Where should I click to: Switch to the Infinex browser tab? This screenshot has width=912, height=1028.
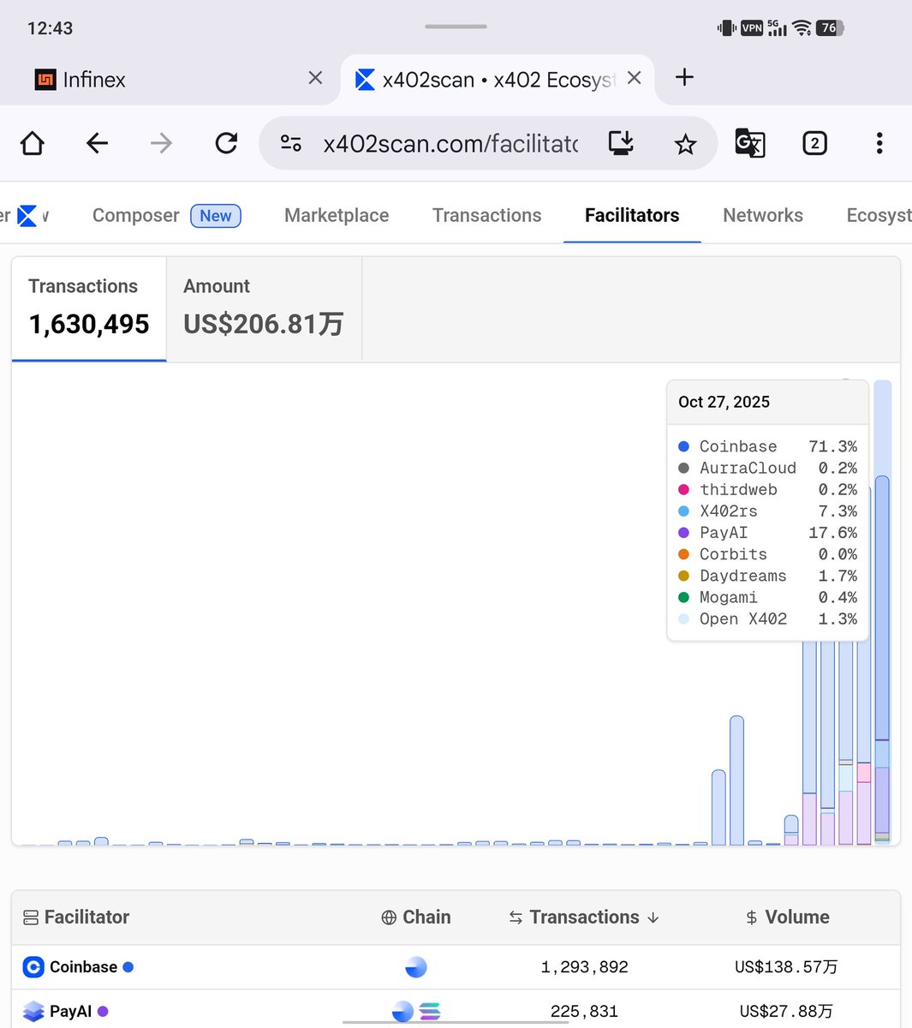click(93, 79)
